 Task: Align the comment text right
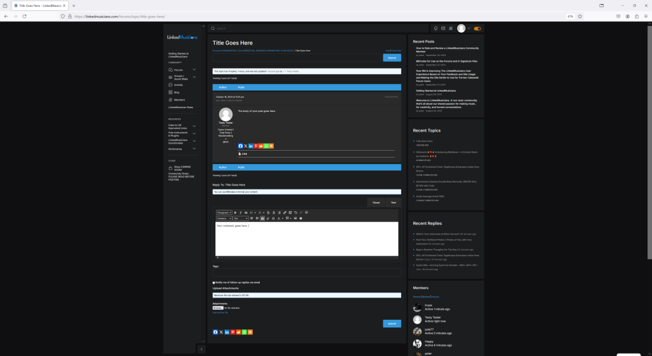click(x=279, y=212)
